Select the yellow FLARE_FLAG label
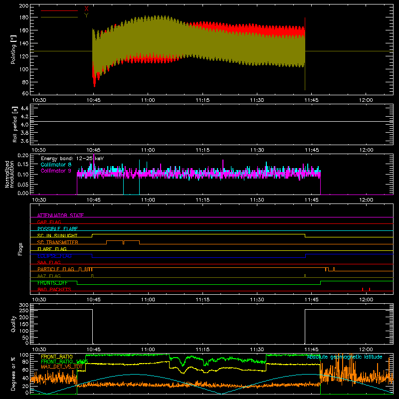 (52, 249)
